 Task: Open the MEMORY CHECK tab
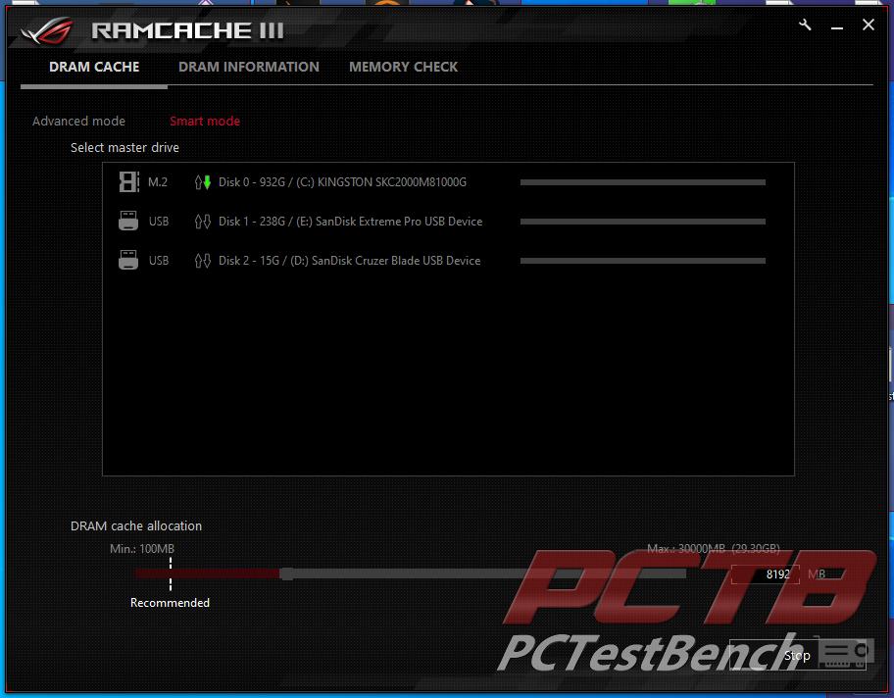click(403, 67)
